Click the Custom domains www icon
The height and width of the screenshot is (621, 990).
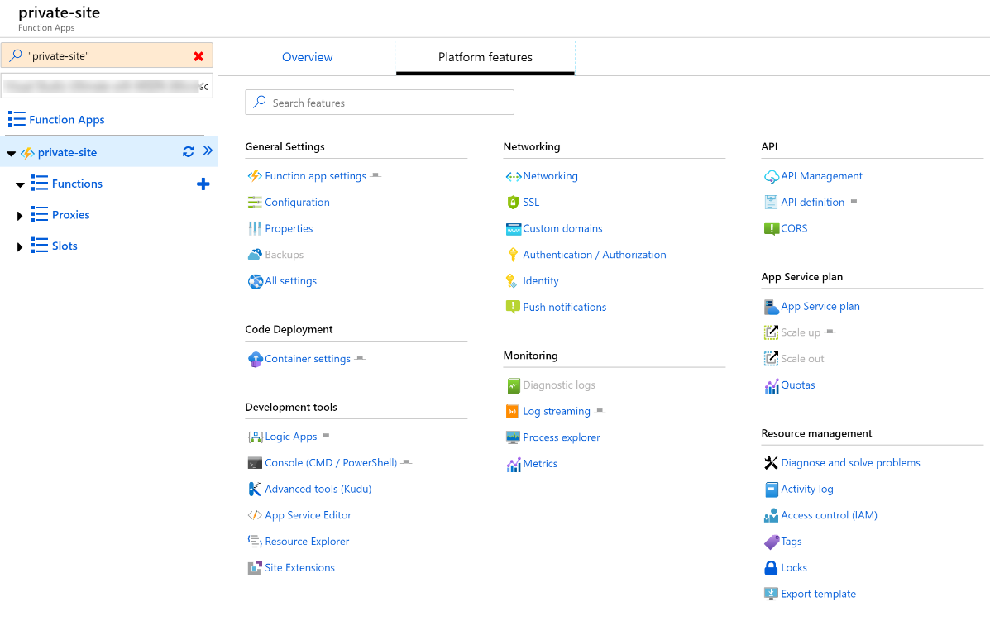tap(514, 229)
